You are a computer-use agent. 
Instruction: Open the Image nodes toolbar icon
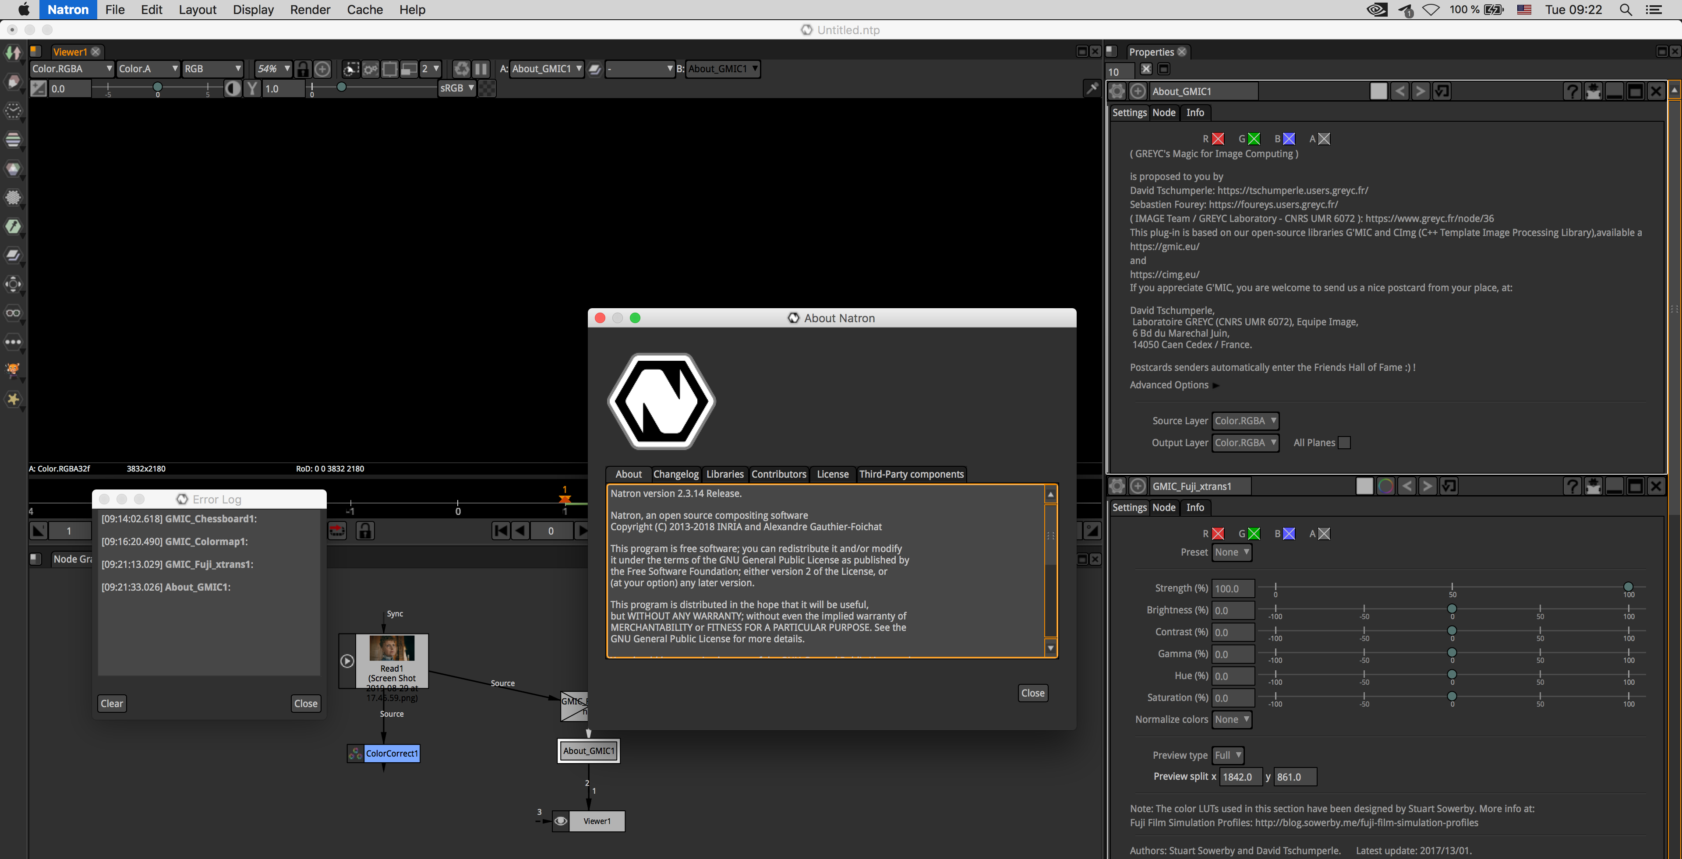click(x=12, y=53)
